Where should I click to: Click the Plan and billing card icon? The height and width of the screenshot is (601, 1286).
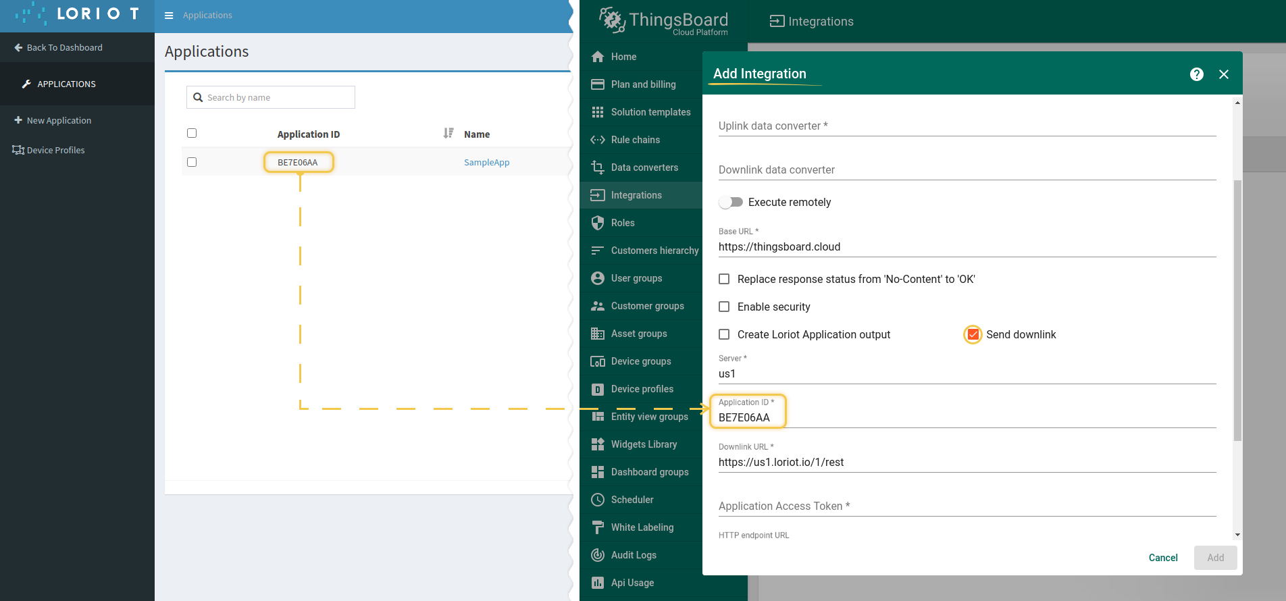597,84
